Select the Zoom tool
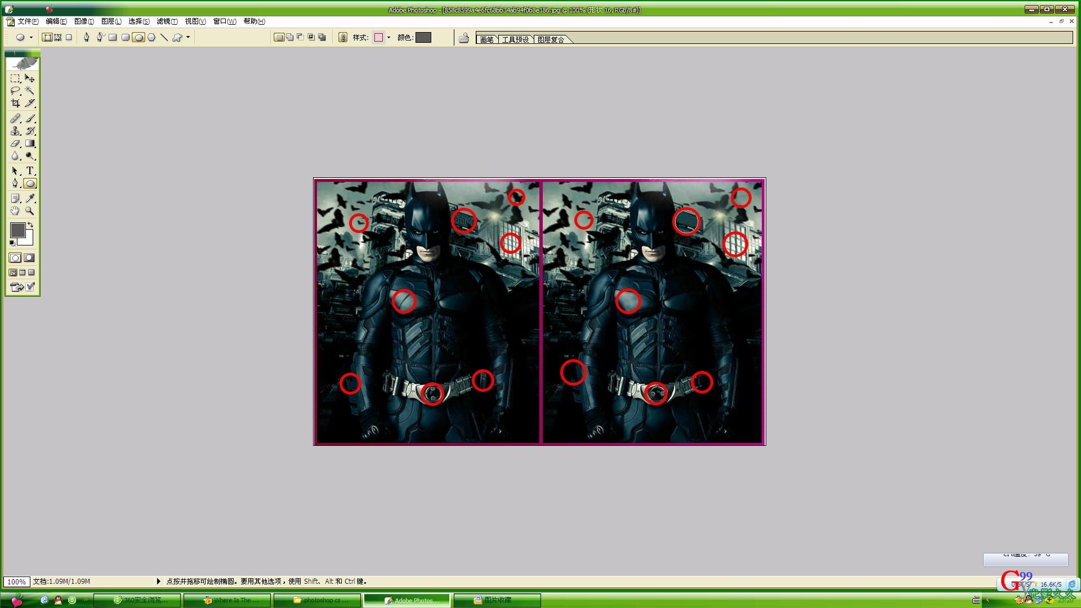 click(x=30, y=211)
